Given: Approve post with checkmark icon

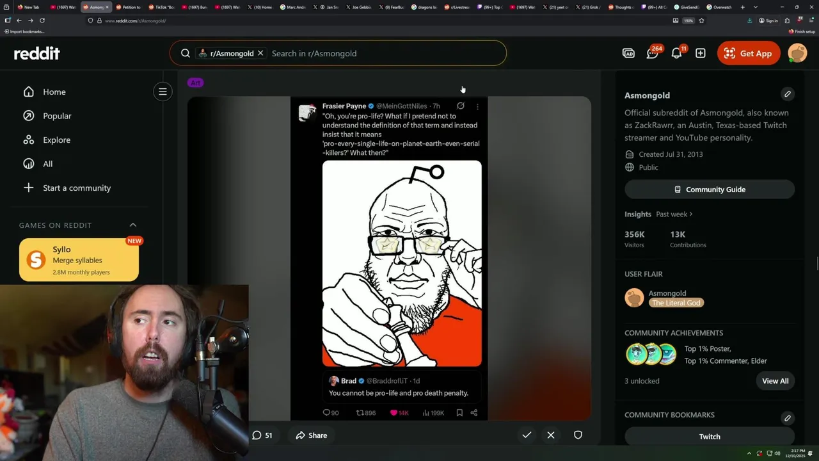Looking at the screenshot, I should 527,435.
